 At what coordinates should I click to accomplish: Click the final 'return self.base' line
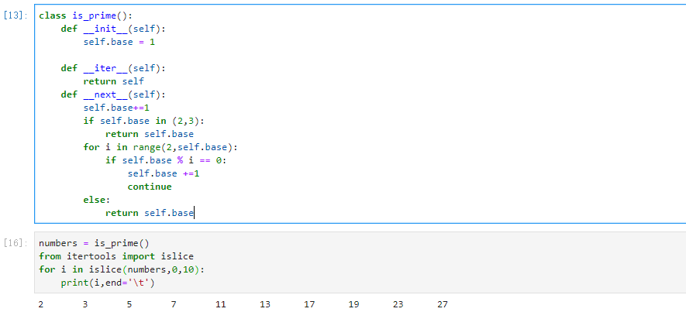(x=149, y=213)
